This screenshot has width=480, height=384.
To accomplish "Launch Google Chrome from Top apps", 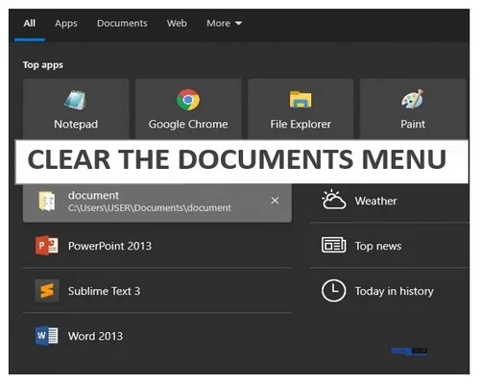I will 188,100.
